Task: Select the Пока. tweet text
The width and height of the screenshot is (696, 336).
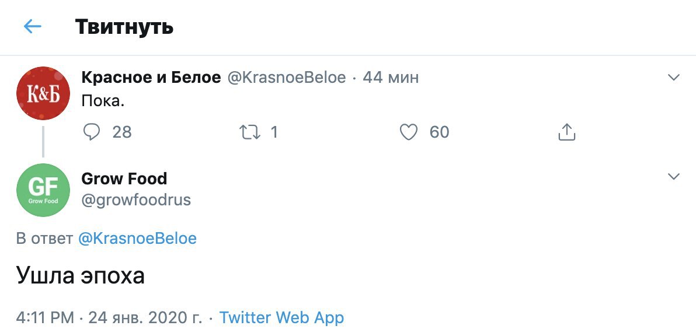Action: [103, 101]
